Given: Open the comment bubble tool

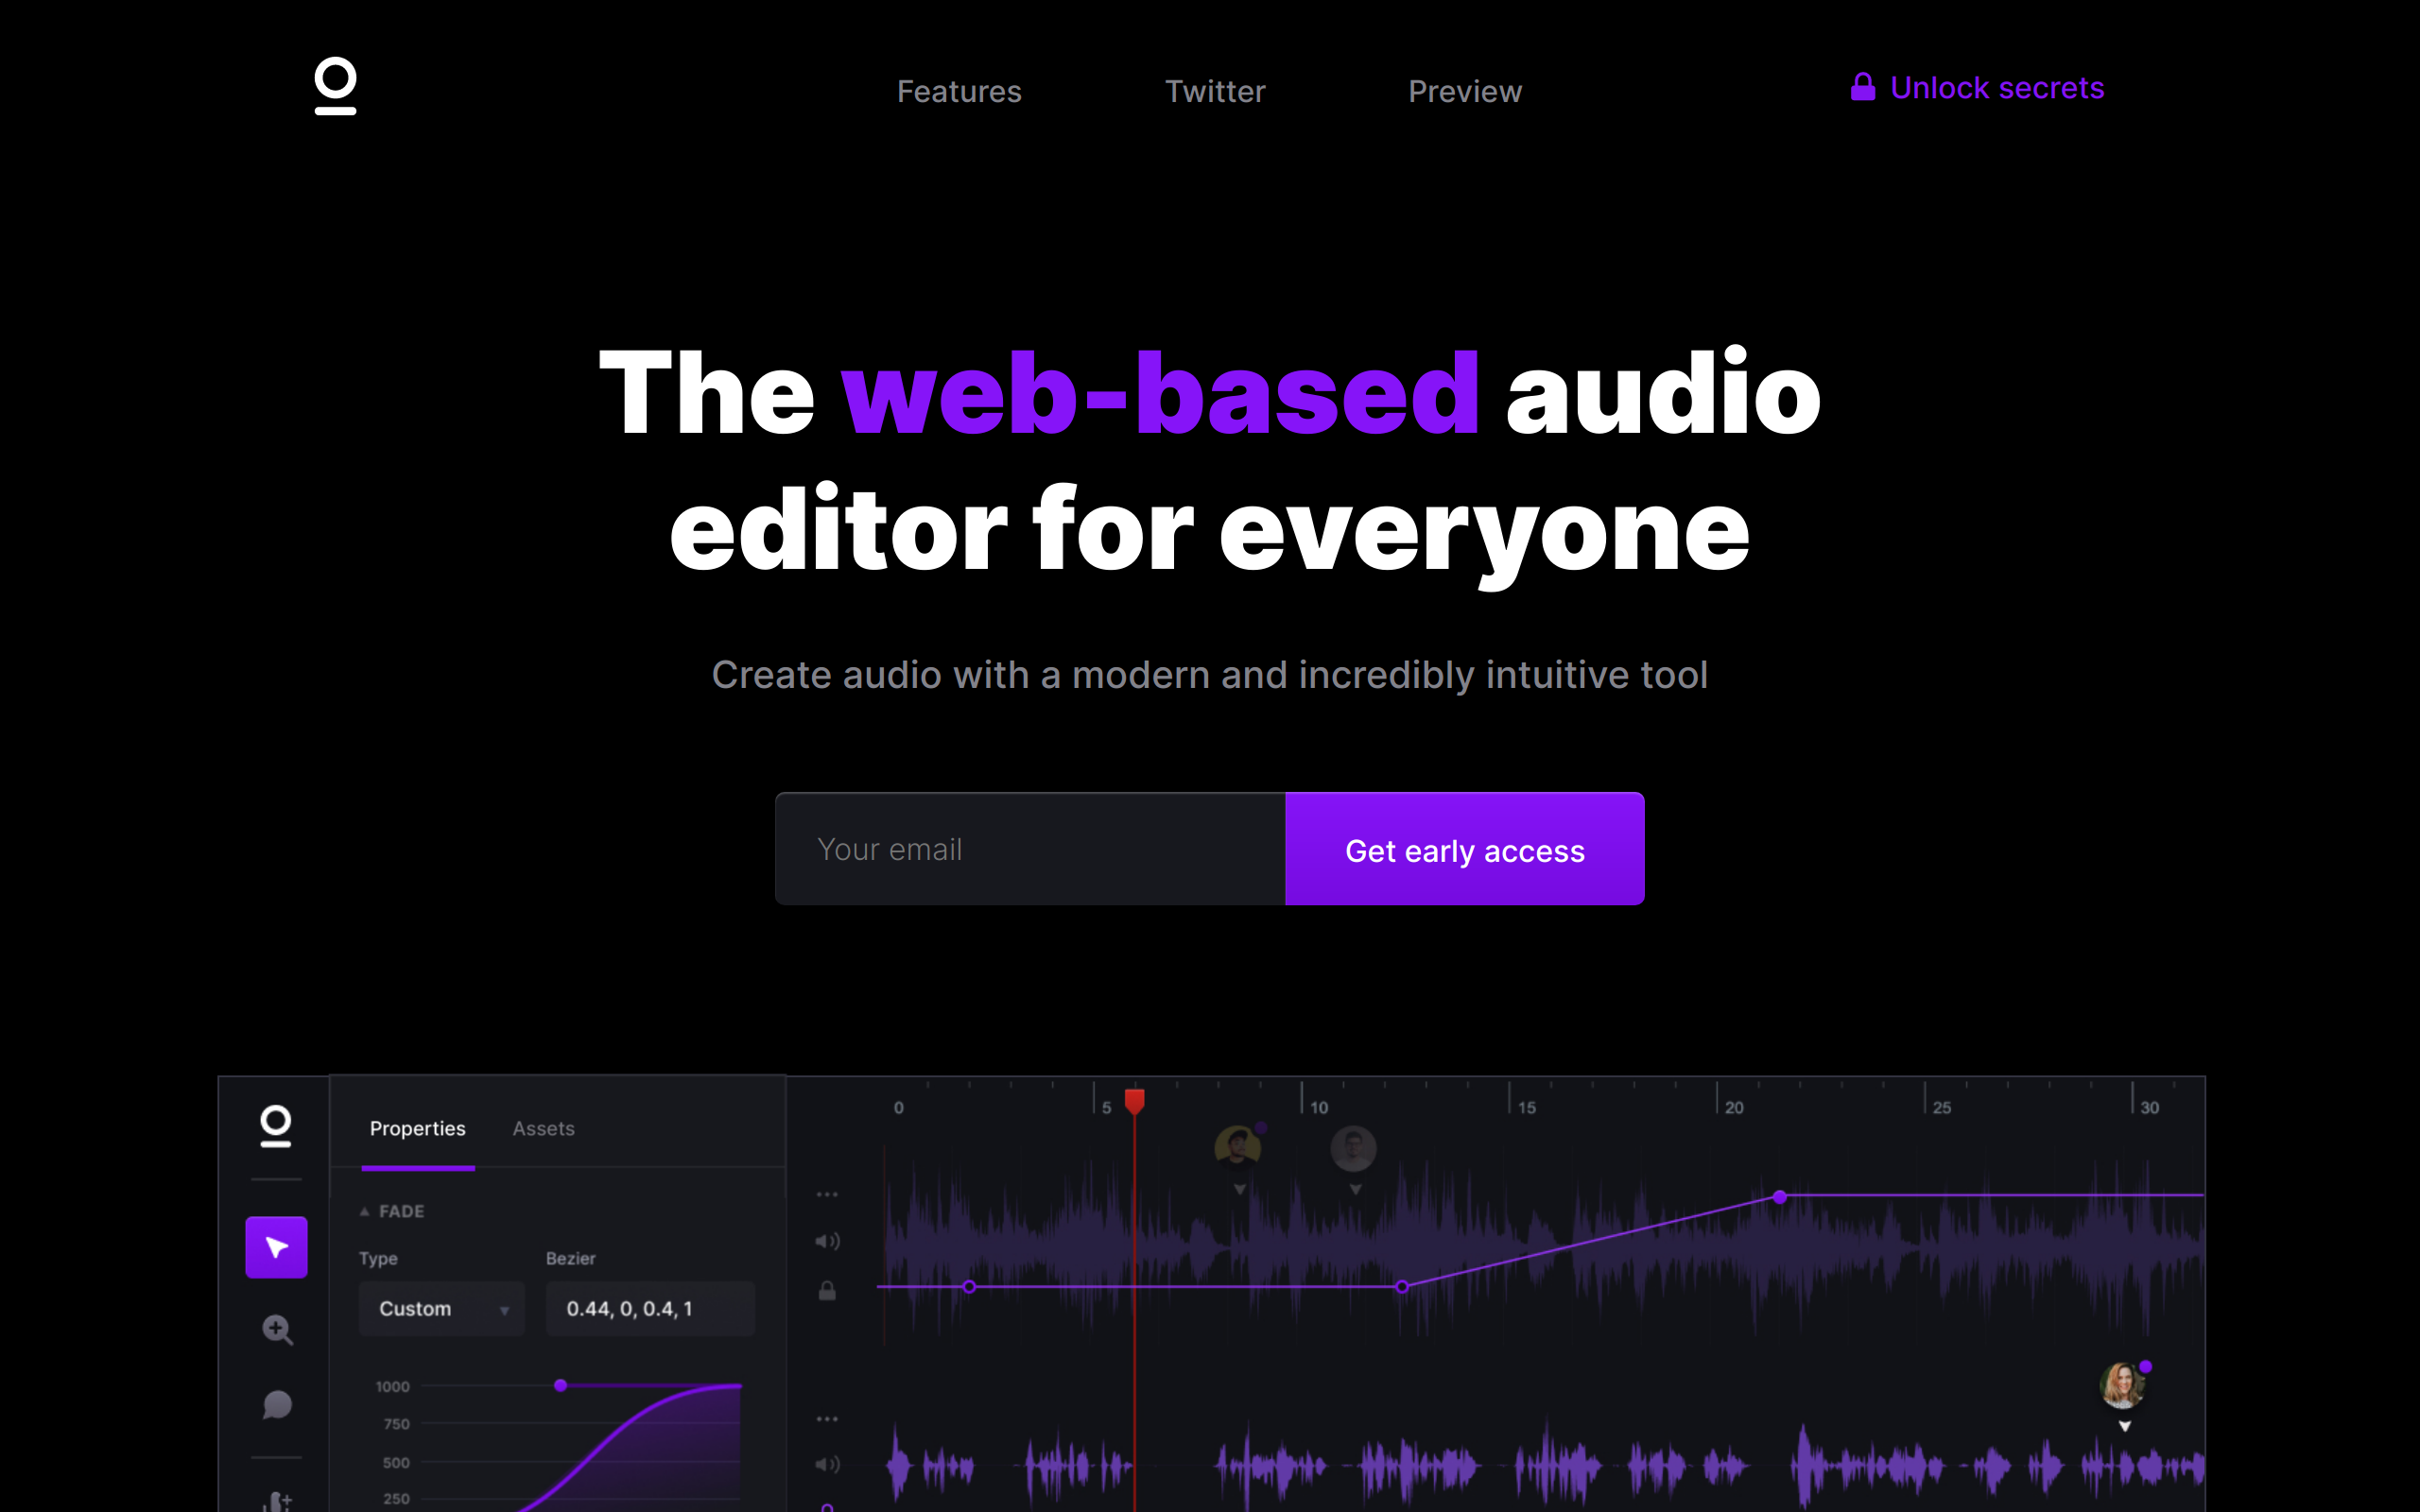Looking at the screenshot, I should point(277,1405).
